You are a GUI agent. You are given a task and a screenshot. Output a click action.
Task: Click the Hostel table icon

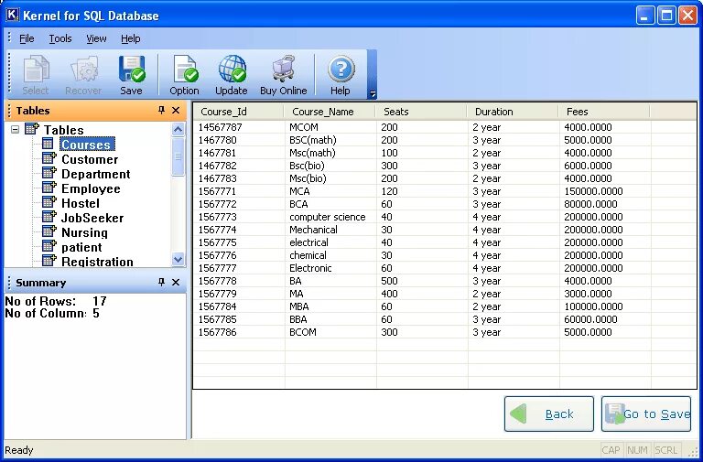tap(49, 202)
